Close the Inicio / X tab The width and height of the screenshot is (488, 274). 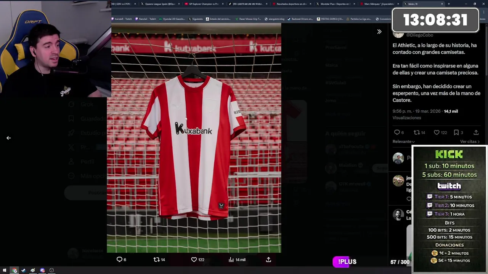point(442,4)
